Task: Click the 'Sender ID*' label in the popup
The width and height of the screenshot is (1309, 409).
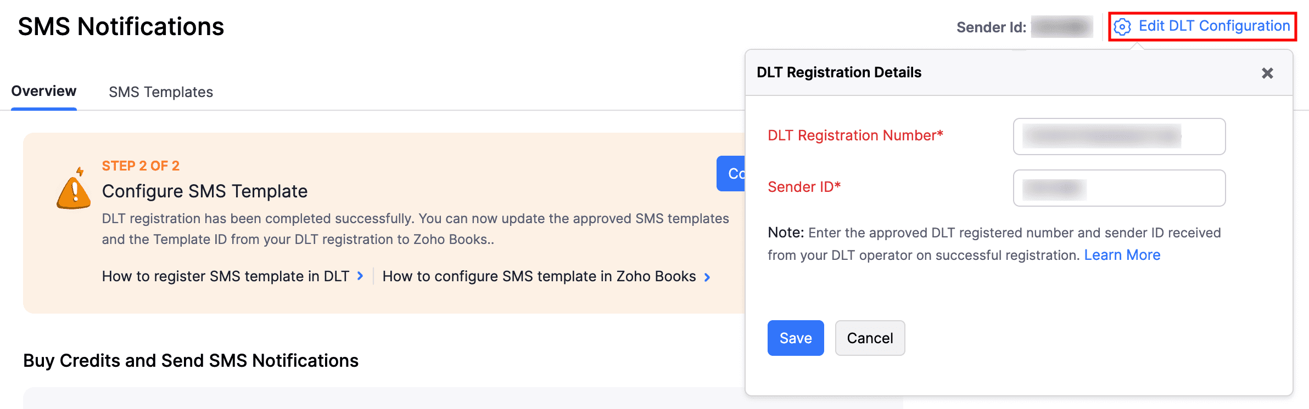Action: coord(804,187)
